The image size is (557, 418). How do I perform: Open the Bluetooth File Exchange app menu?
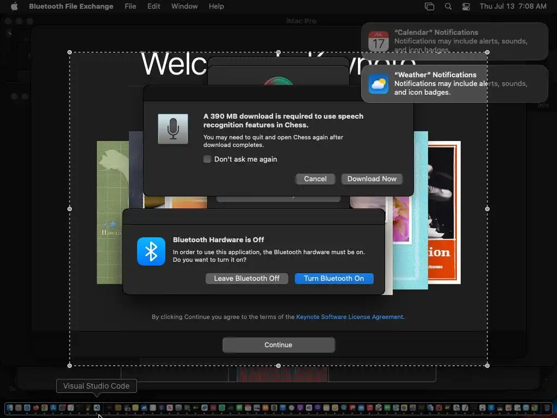coord(71,6)
